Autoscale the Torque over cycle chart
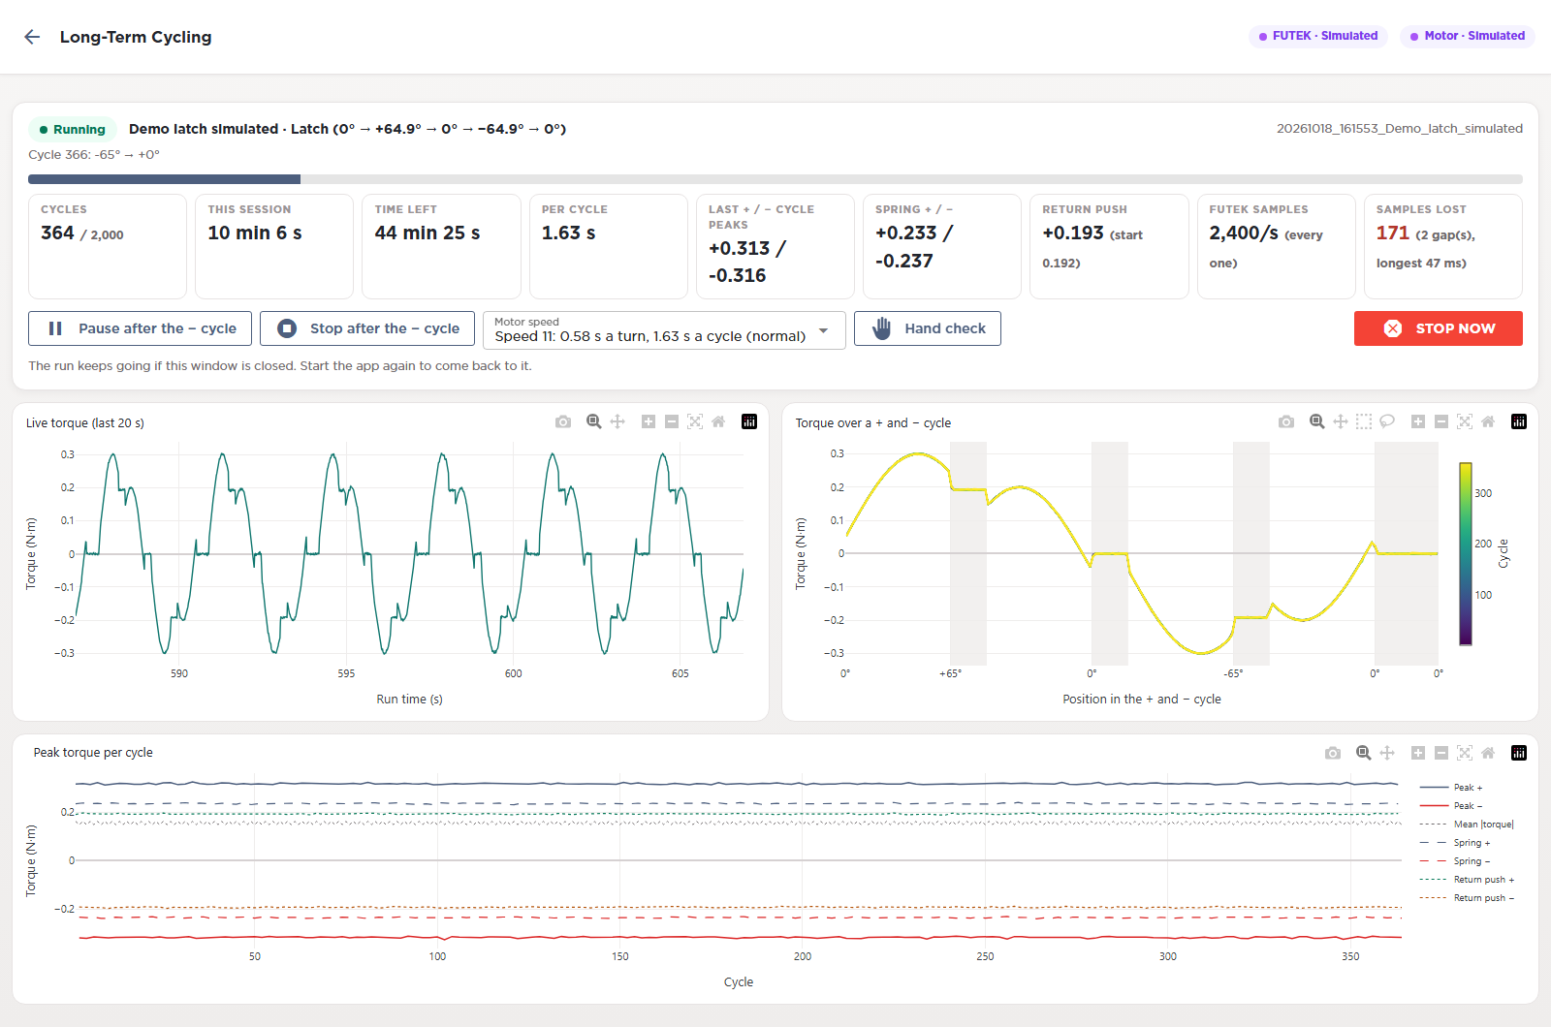Viewport: 1551px width, 1027px height. (1465, 421)
